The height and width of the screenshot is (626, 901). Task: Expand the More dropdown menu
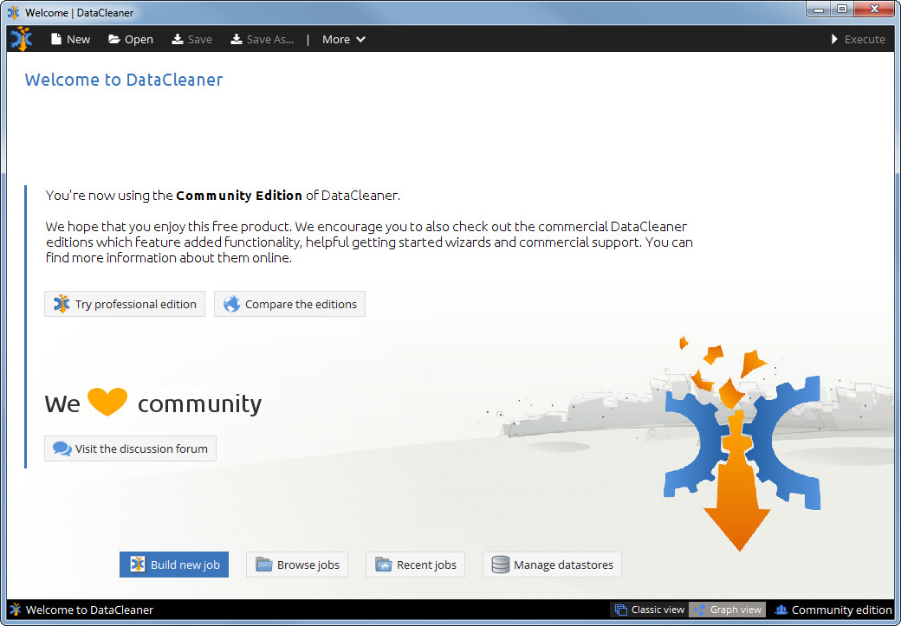(x=343, y=38)
